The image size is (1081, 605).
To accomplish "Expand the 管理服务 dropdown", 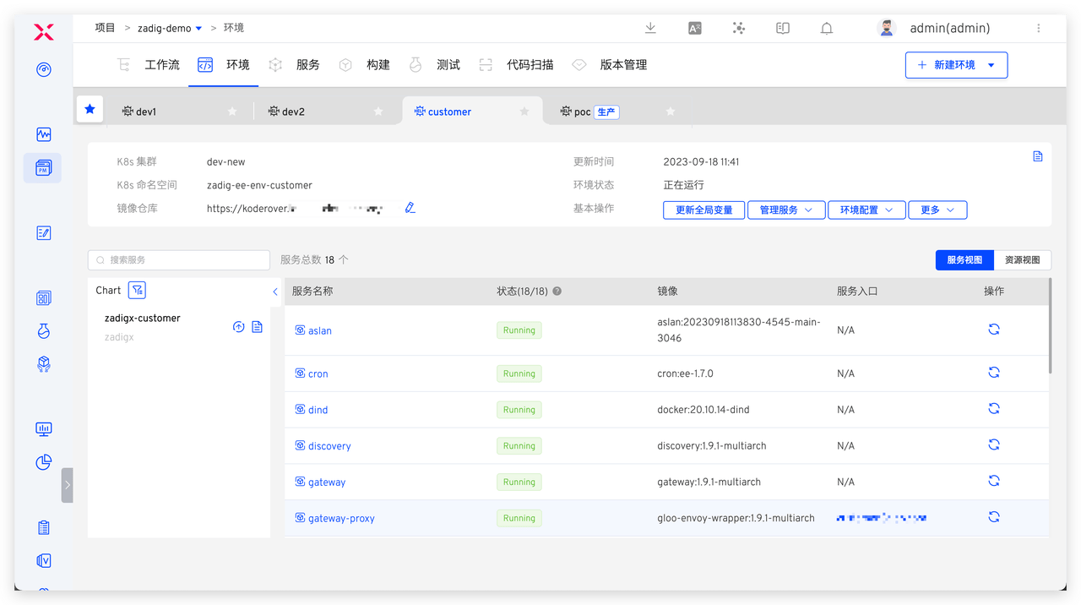I will click(785, 210).
